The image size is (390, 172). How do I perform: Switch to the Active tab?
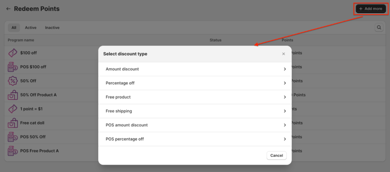pos(30,28)
